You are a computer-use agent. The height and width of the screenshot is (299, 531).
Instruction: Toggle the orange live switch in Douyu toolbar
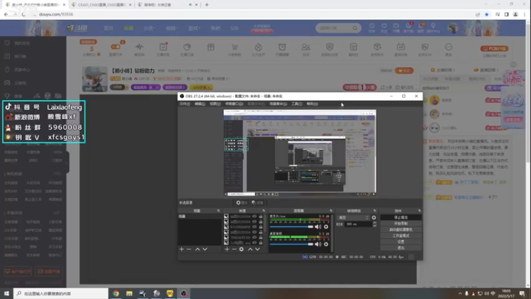pyautogui.click(x=115, y=47)
